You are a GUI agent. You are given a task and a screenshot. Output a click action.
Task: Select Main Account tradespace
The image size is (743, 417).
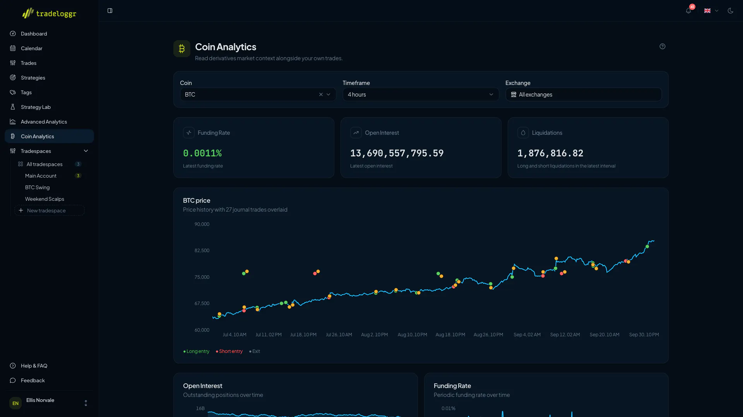point(49,176)
